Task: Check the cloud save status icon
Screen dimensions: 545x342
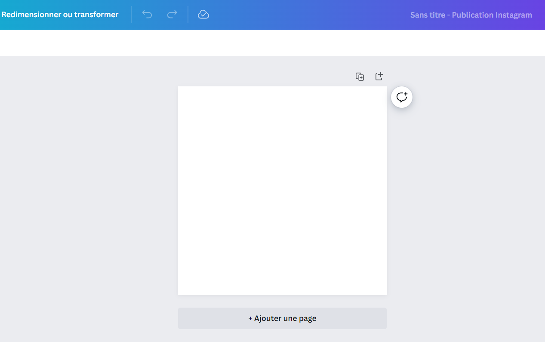Action: tap(203, 15)
